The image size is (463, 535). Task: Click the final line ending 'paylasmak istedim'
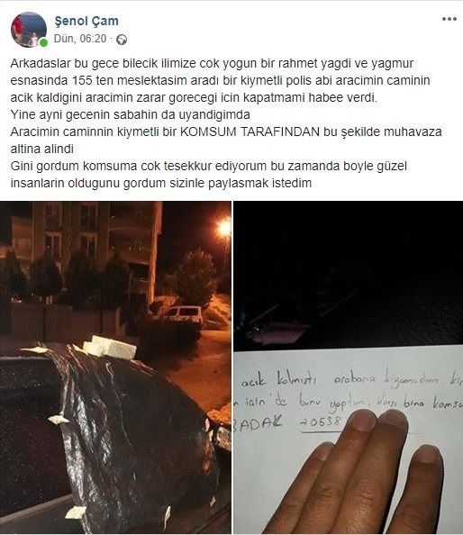click(x=160, y=183)
